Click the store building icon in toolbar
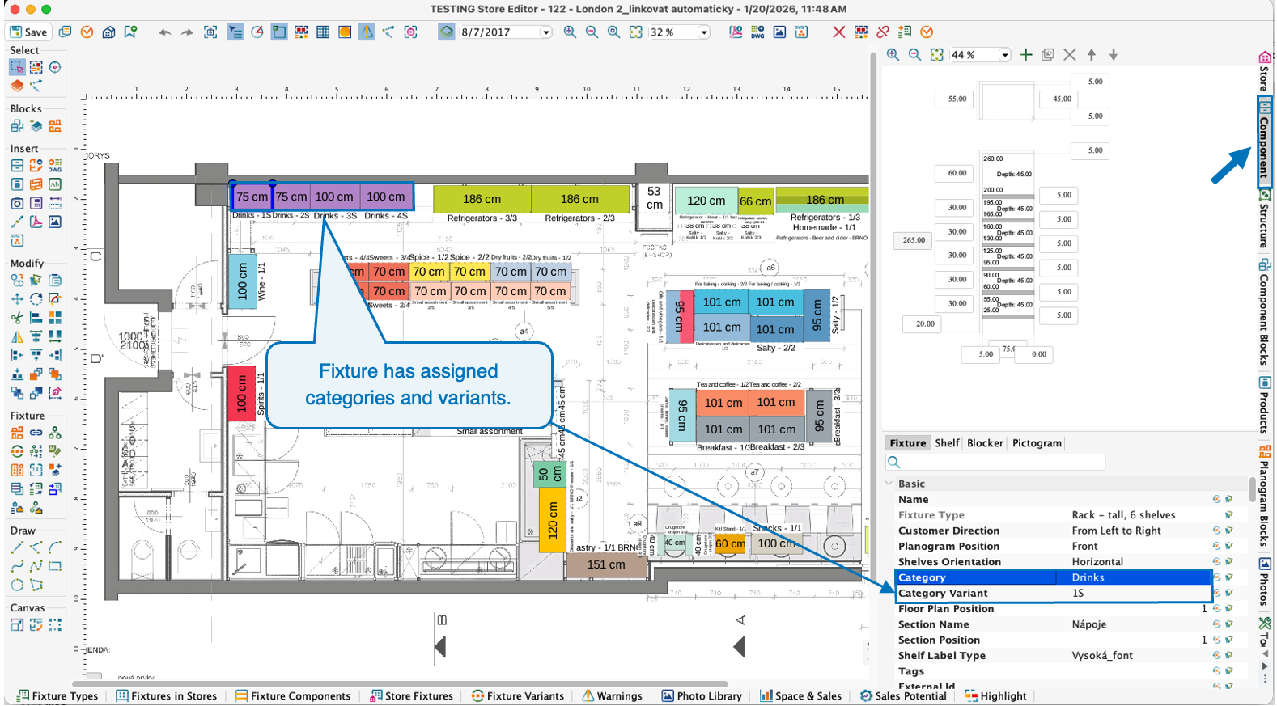Viewport: 1277px width, 706px height. click(108, 32)
